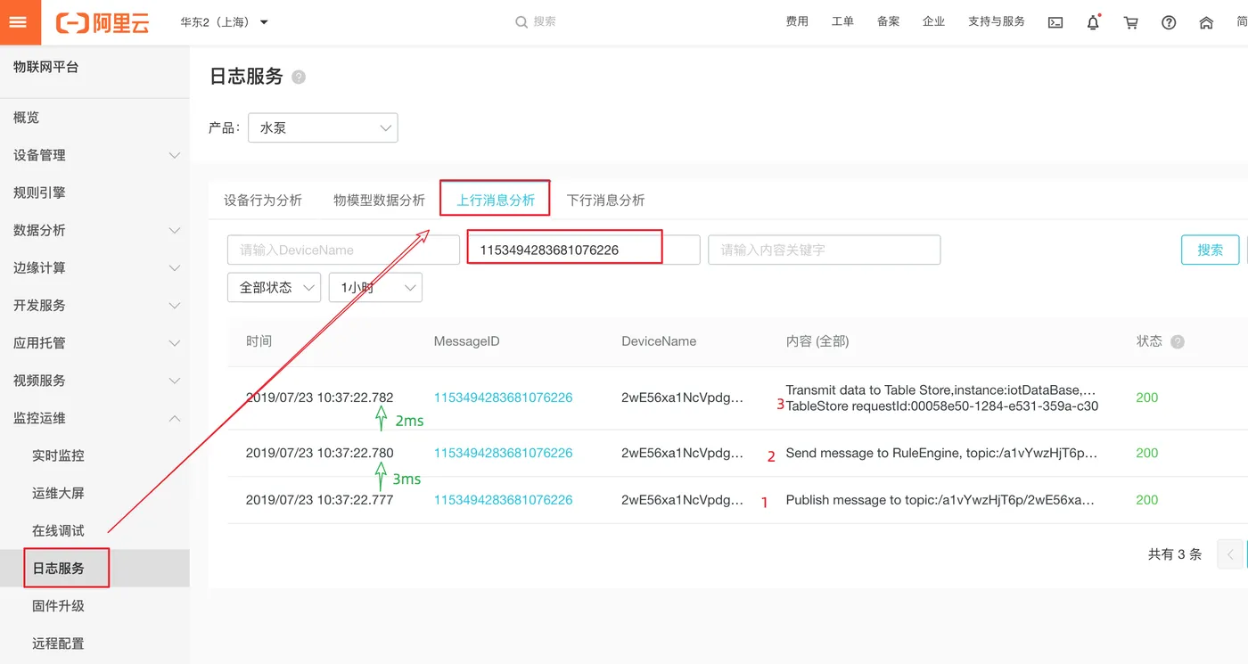
Task: Open the 全部状态 dropdown
Action: click(274, 287)
